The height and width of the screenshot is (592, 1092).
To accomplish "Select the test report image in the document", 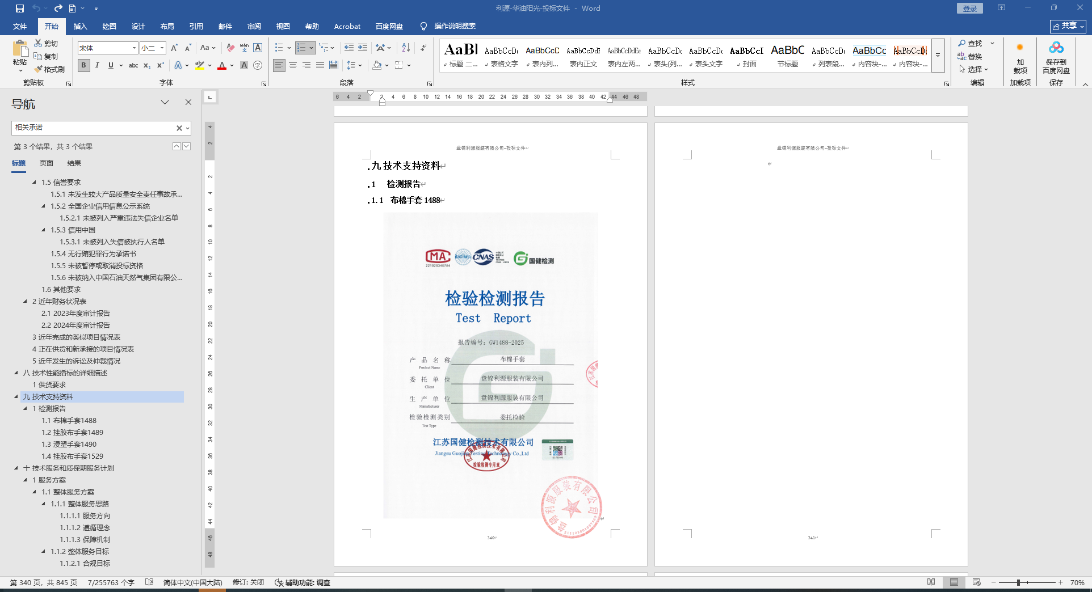I will pos(490,366).
